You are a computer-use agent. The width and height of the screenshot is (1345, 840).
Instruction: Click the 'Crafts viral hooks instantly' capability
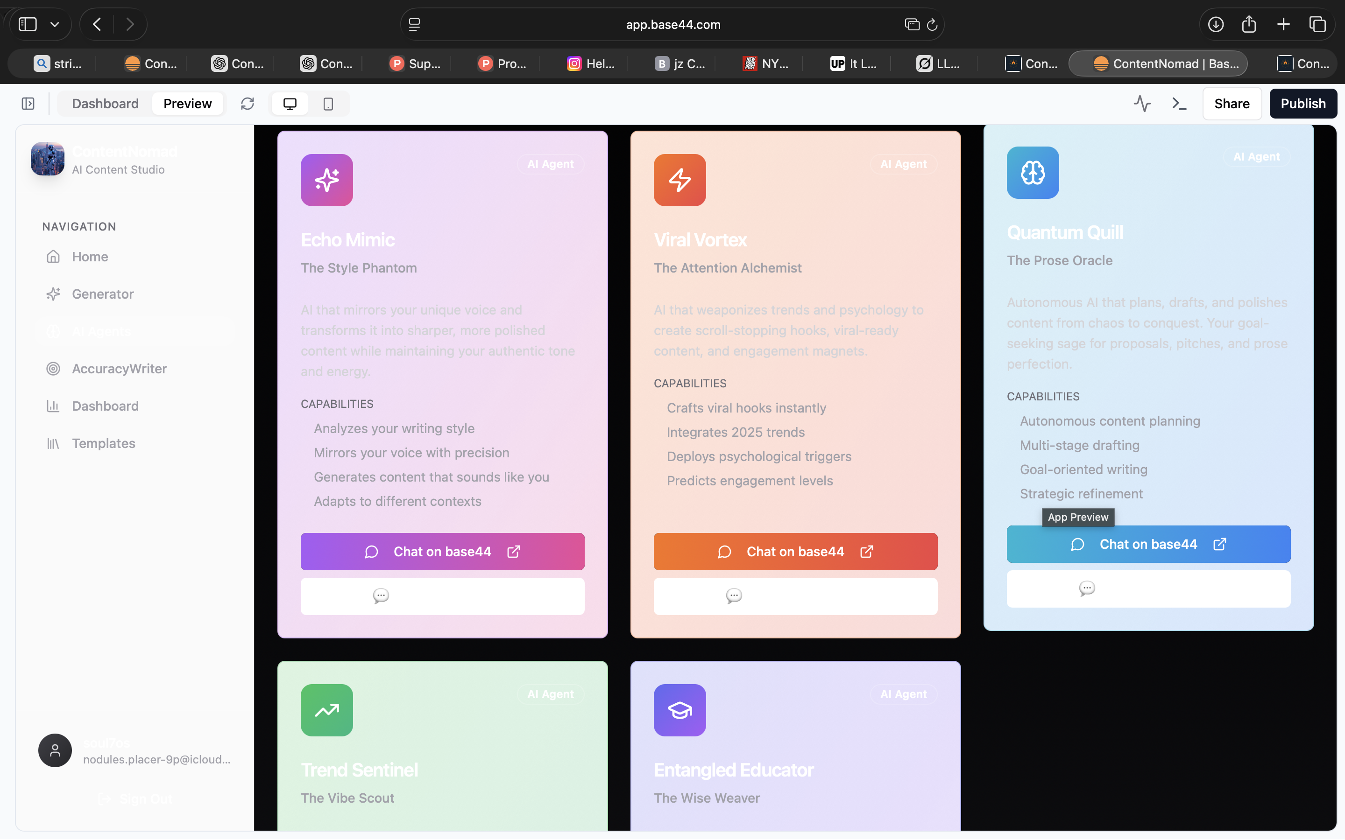point(746,408)
